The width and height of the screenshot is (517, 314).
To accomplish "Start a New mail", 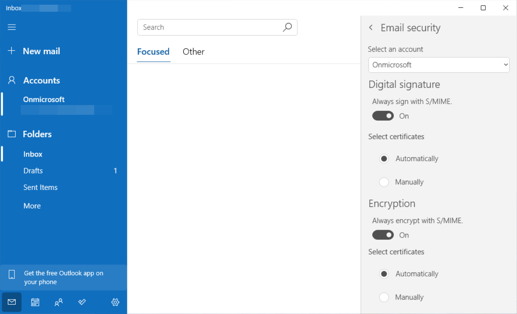I will pos(41,51).
